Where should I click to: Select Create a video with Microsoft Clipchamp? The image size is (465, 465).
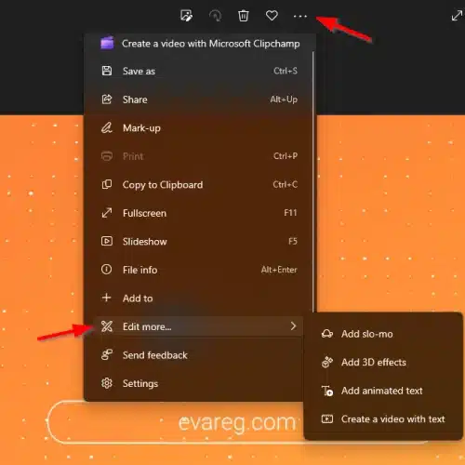[200, 44]
